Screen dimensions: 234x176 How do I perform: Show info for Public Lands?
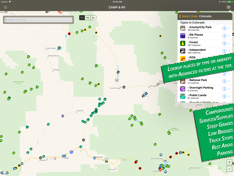click(x=224, y=96)
